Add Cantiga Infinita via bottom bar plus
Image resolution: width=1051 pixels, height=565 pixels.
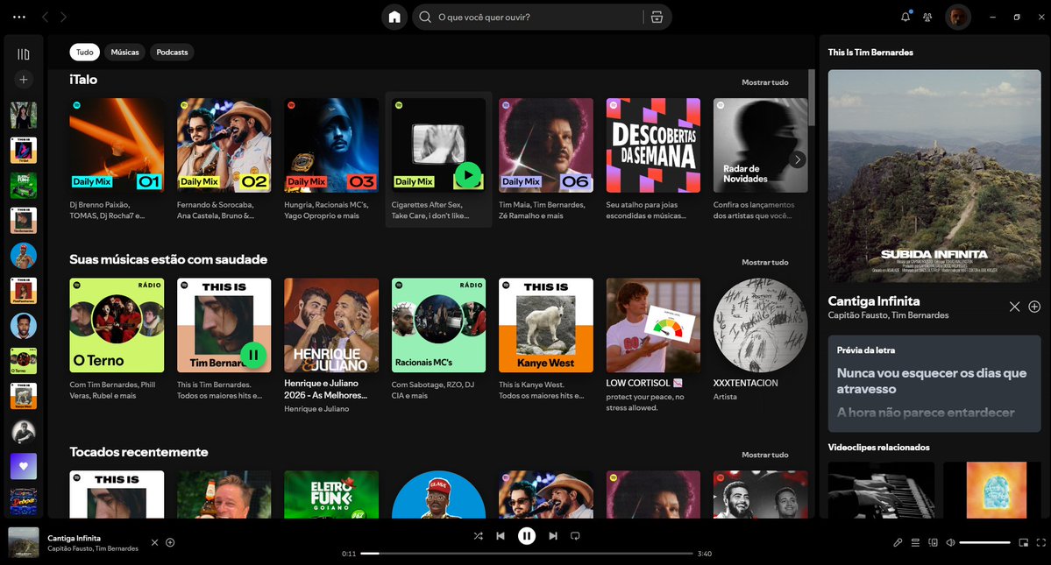tap(170, 543)
